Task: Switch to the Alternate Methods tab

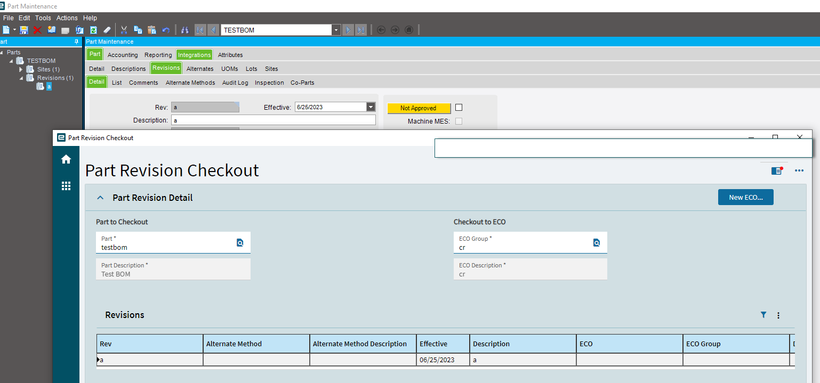Action: (x=190, y=83)
